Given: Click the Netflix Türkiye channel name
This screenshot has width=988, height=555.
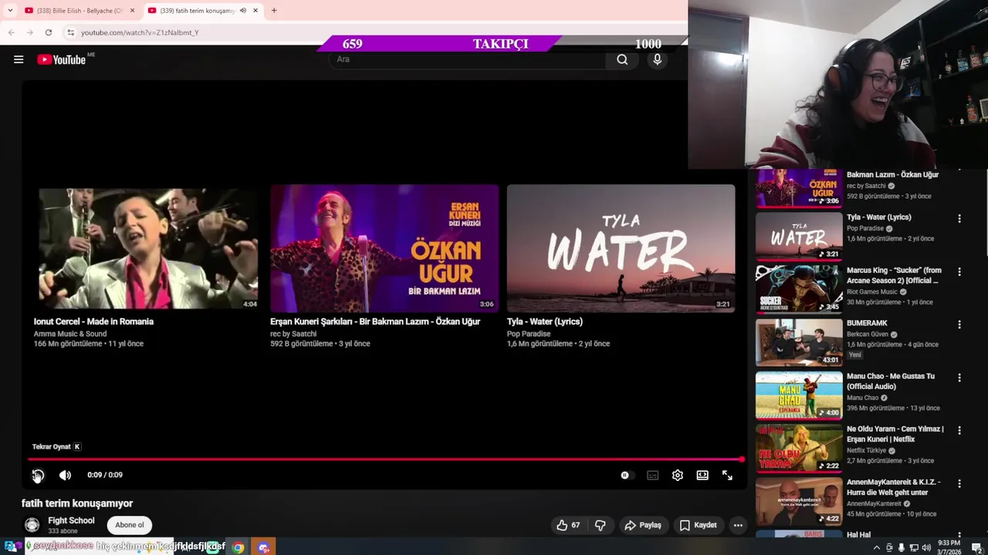Looking at the screenshot, I should (867, 450).
